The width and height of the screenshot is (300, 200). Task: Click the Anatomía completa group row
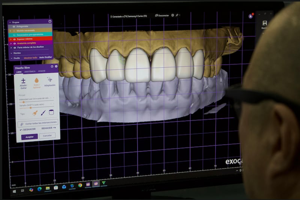pos(30,43)
